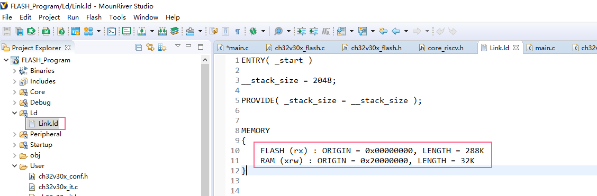Image resolution: width=597 pixels, height=196 pixels.
Task: Open the File menu
Action: pos(7,17)
